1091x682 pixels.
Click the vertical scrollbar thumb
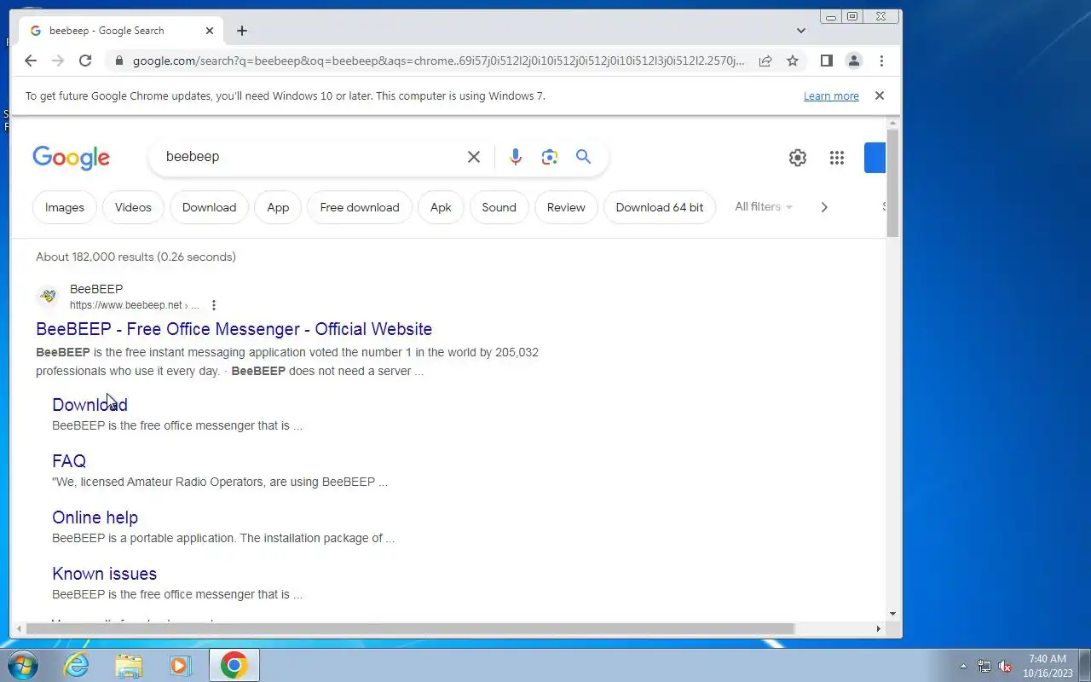(892, 183)
